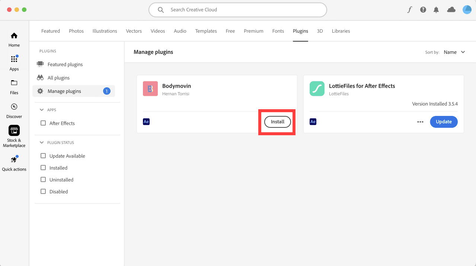Check the Update Available filter

(43, 156)
